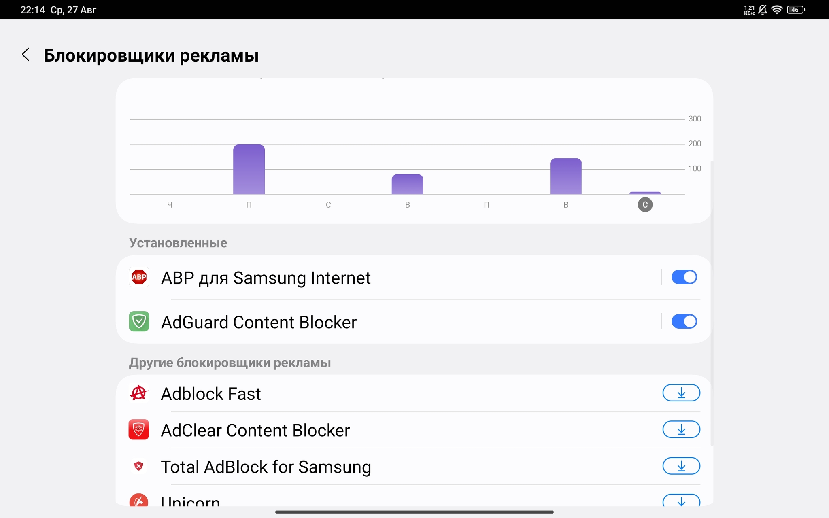Select the highlighted С day marker in the chart

(645, 205)
